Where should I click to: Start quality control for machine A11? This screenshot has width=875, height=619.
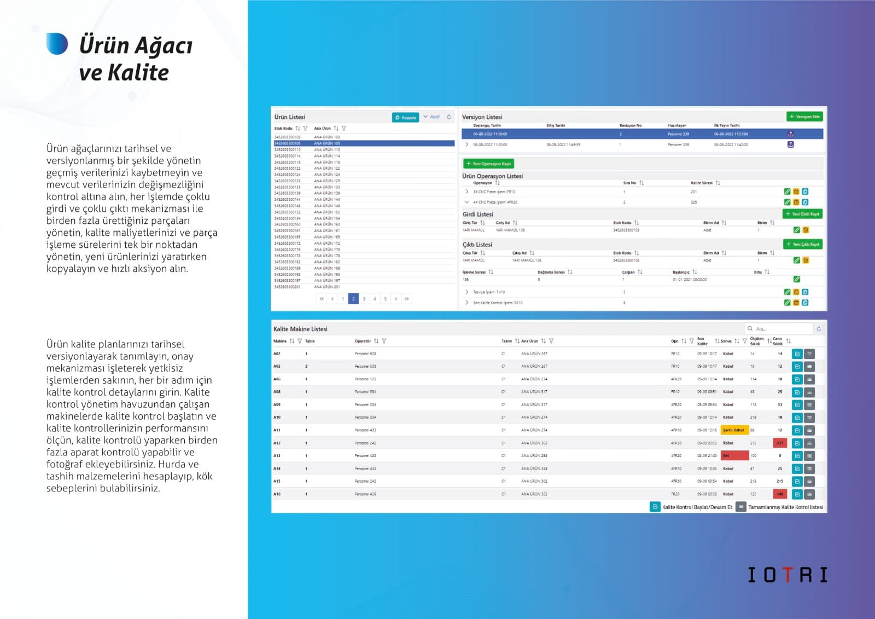click(x=797, y=430)
